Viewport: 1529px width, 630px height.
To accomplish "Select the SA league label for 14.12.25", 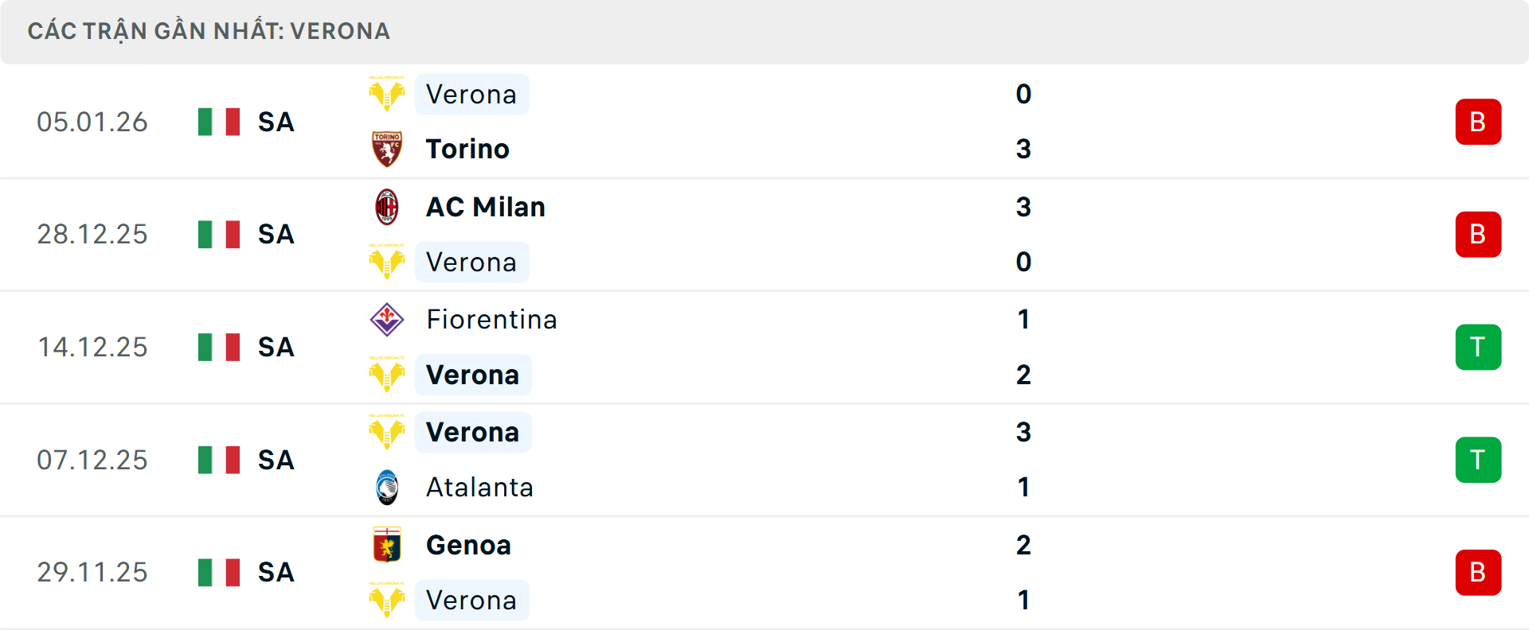I will tap(276, 347).
